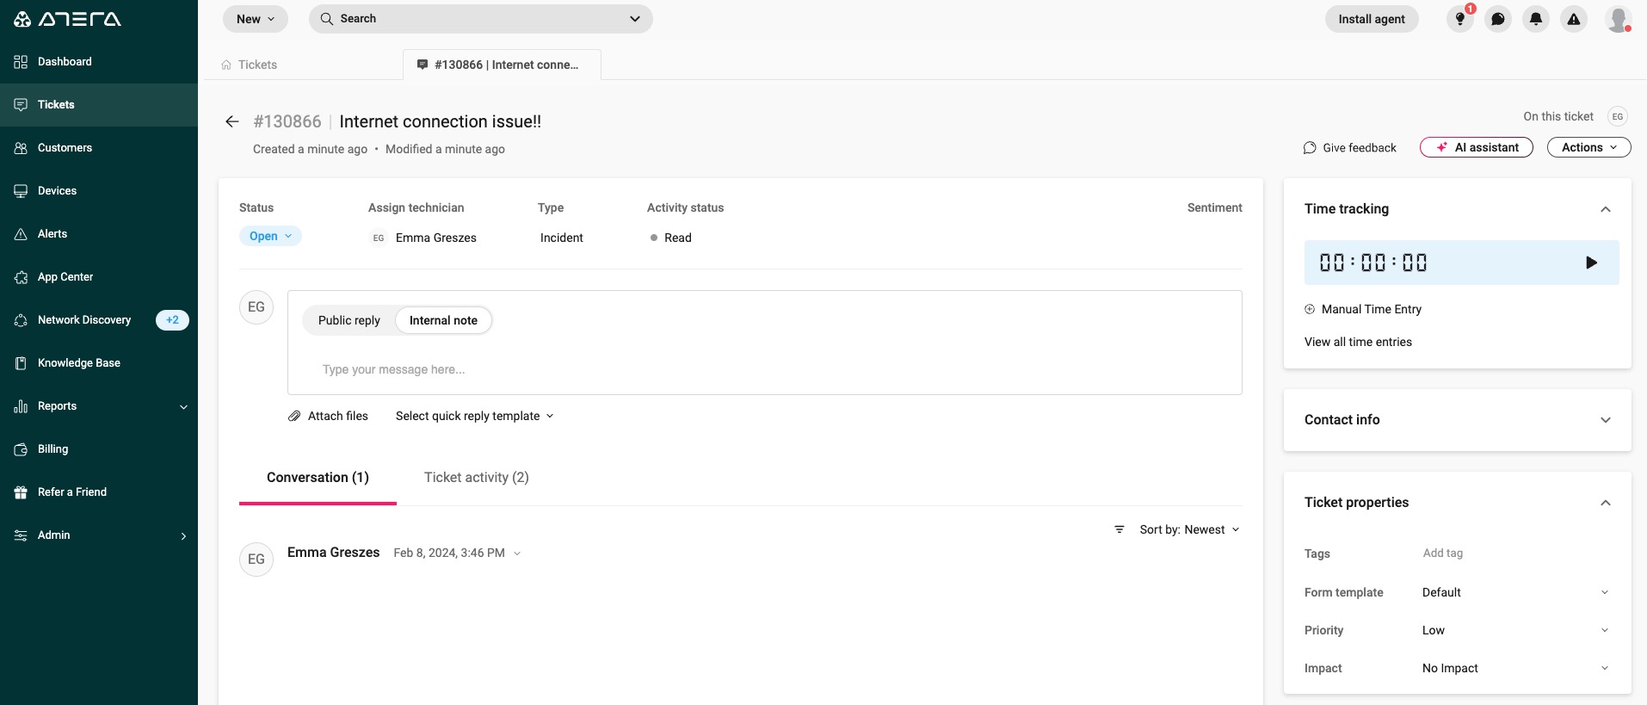Open the New dropdown button
The width and height of the screenshot is (1647, 705).
(x=256, y=19)
